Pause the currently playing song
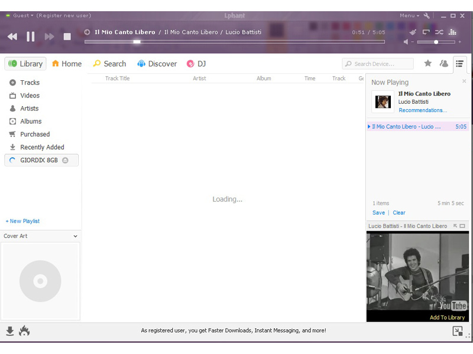The width and height of the screenshot is (473, 354). [31, 37]
